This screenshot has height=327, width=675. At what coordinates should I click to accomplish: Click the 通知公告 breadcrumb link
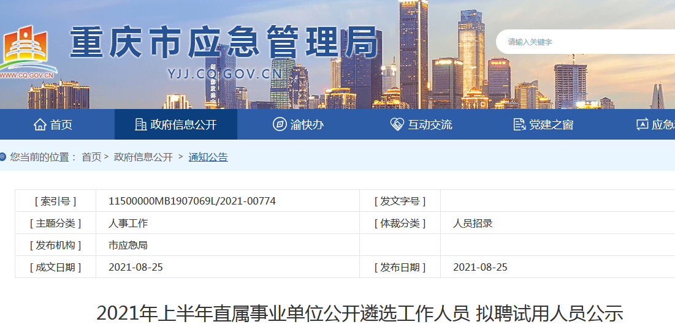[208, 157]
